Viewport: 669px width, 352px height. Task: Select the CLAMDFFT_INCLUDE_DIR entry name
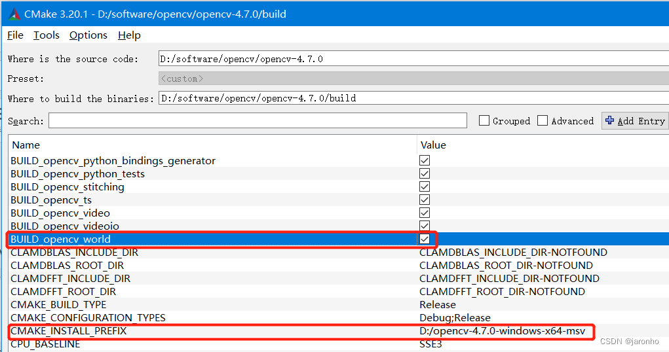coord(70,278)
